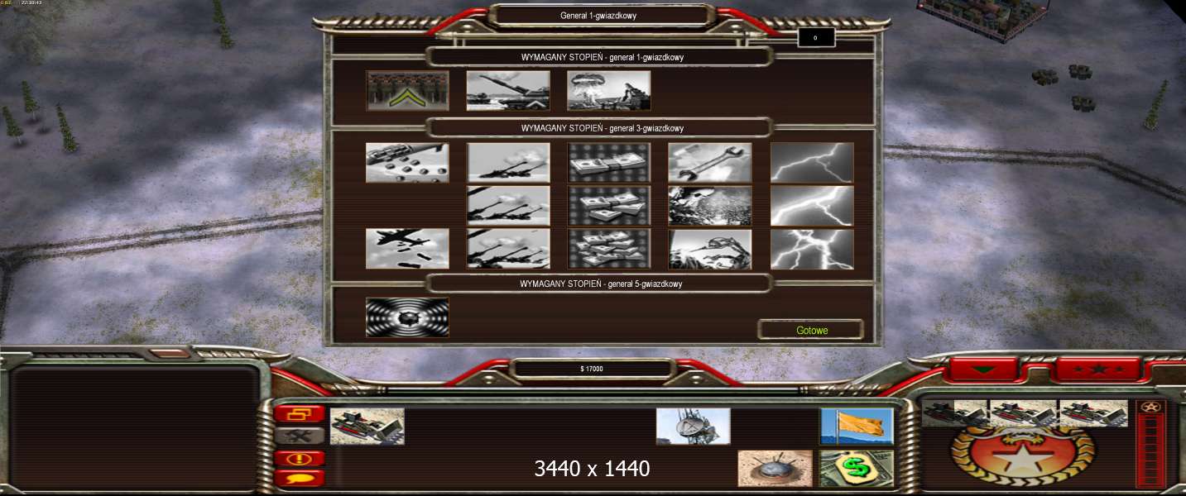Image resolution: width=1186 pixels, height=496 pixels.
Task: Purchase the land mines upgrade icon
Action: (775, 468)
